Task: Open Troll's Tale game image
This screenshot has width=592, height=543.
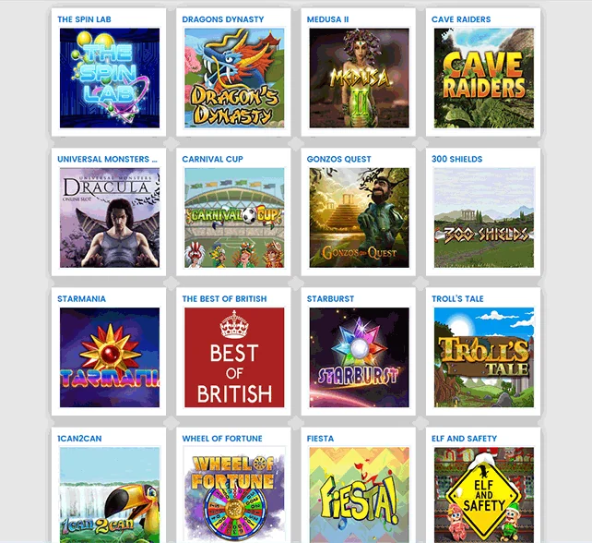Action: coord(483,357)
